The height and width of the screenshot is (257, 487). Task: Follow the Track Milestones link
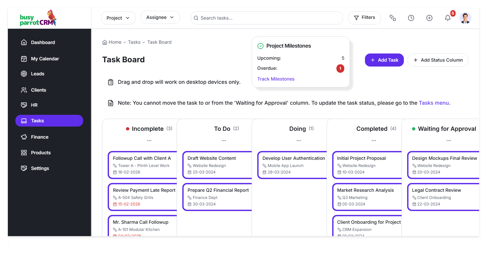276,79
